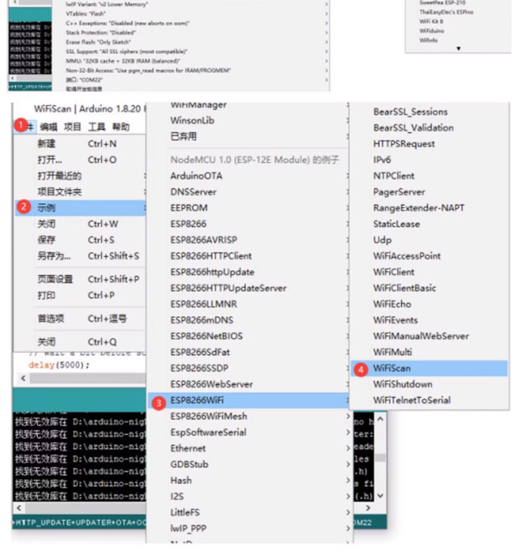Viewport: 521px width, 552px height.
Task: Open the WiFiEvents example
Action: pyautogui.click(x=429, y=320)
